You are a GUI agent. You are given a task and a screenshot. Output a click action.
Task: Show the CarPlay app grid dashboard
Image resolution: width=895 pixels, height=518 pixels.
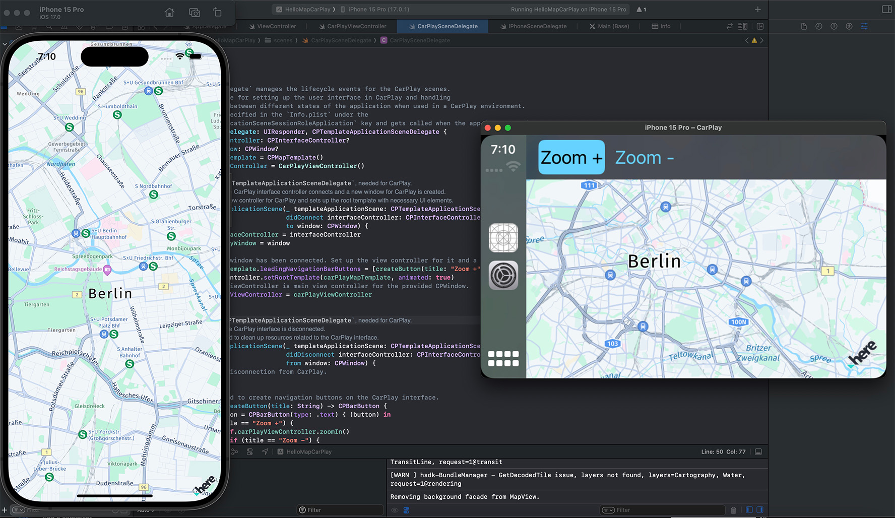click(x=503, y=358)
